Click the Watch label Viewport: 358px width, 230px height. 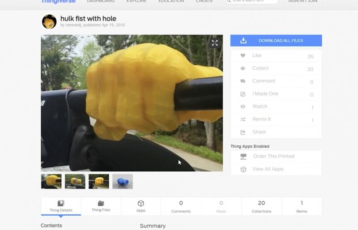260,106
